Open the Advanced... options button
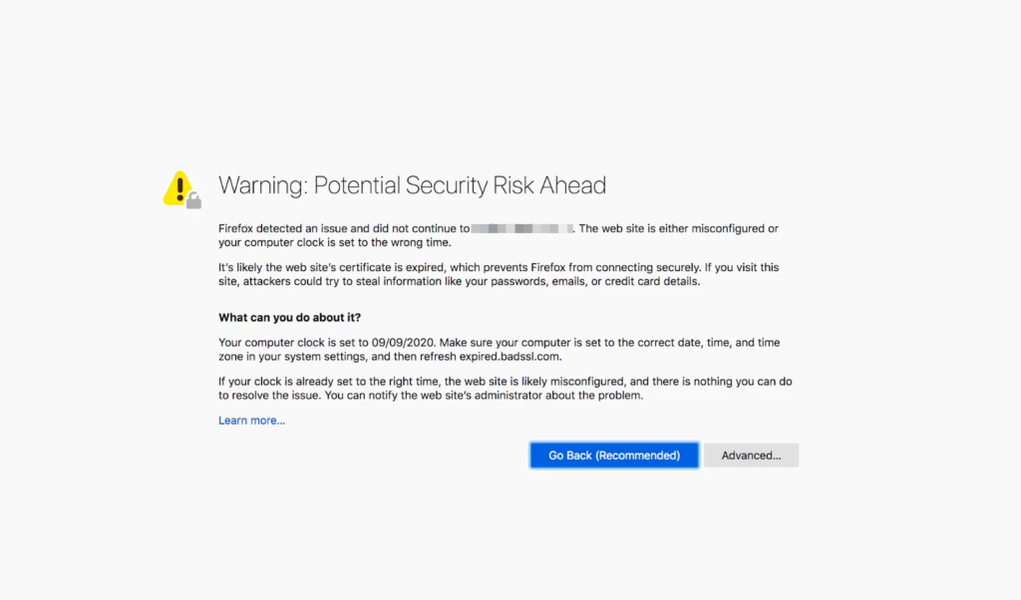The width and height of the screenshot is (1021, 600). [x=751, y=455]
